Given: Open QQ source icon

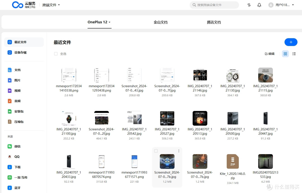Looking at the screenshot, I should pos(10,157).
